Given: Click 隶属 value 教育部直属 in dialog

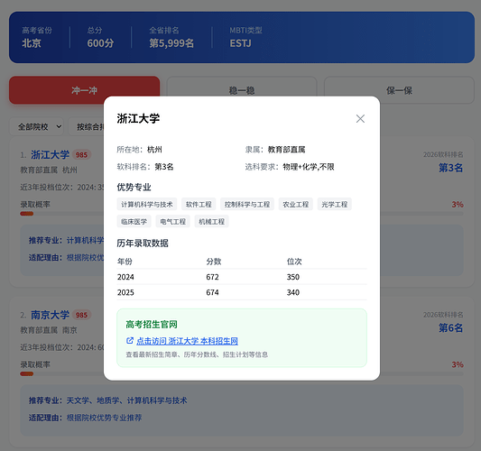Looking at the screenshot, I should [286, 150].
